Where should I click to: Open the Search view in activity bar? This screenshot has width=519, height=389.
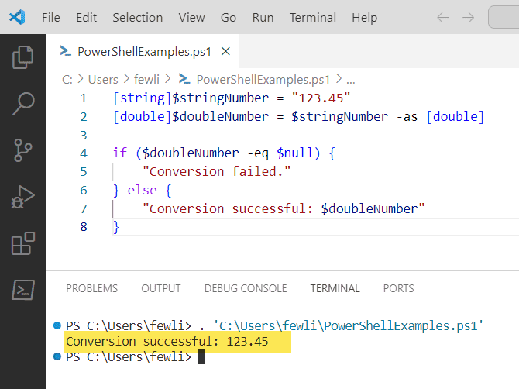(x=22, y=104)
